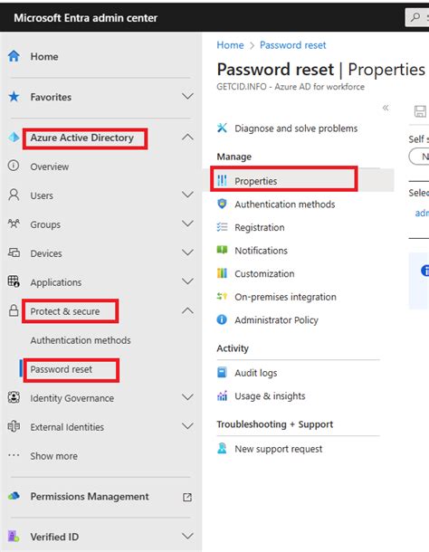This screenshot has width=429, height=552.
Task: Click the Audit logs icon
Action: pos(222,373)
